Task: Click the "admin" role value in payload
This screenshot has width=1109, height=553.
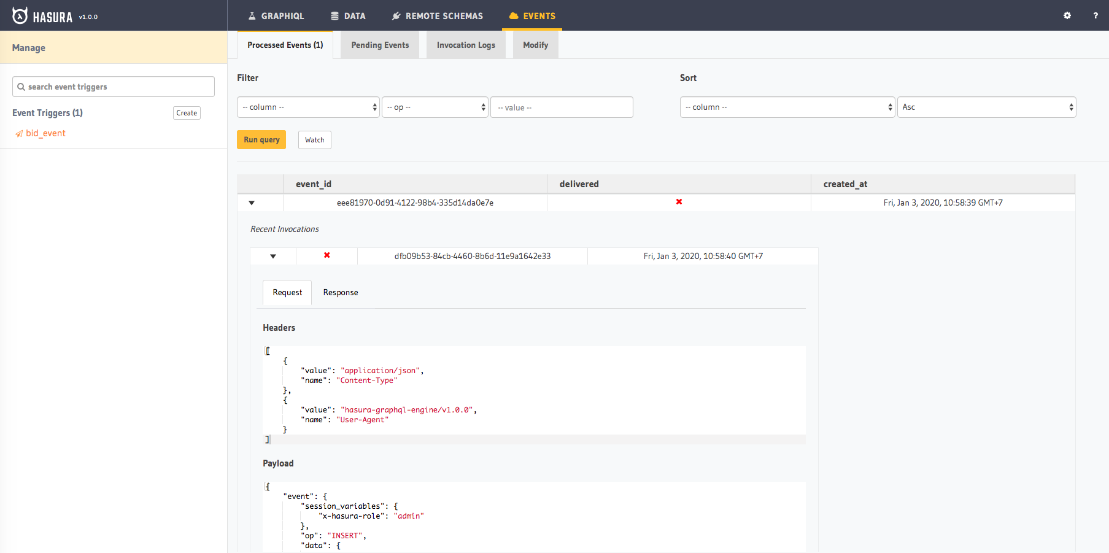Action: pyautogui.click(x=409, y=516)
